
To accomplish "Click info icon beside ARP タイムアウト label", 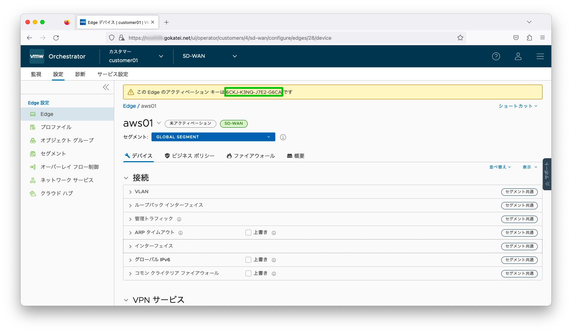I will click(x=181, y=233).
